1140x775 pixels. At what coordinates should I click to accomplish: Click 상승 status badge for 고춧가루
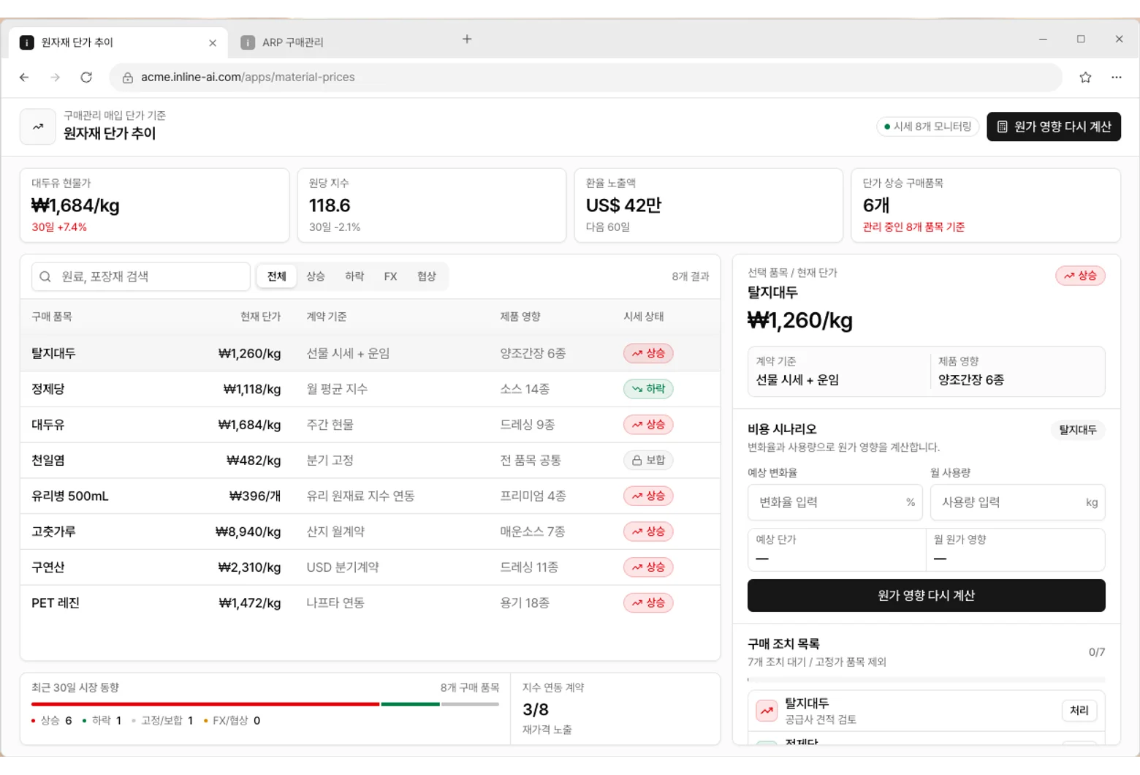point(648,532)
